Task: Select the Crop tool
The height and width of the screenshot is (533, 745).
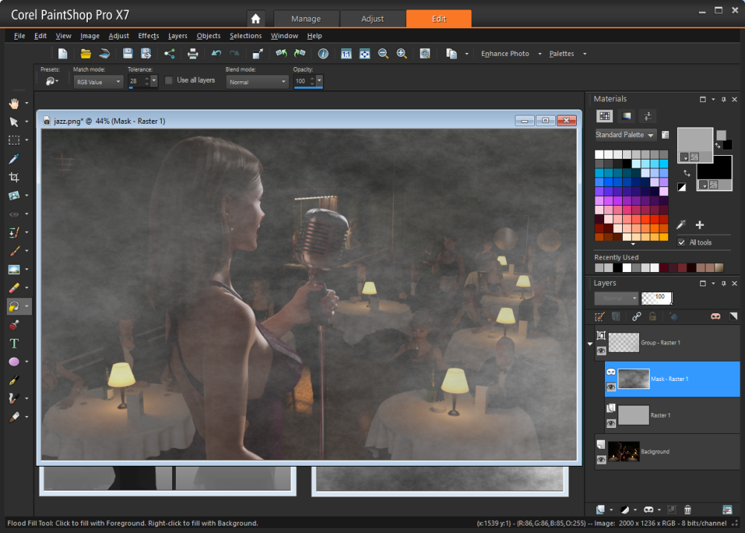Action: click(14, 177)
